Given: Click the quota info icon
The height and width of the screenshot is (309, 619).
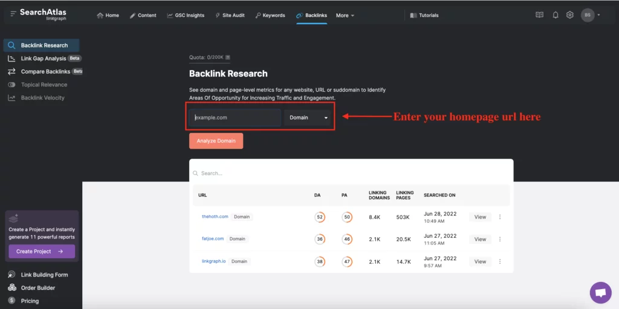Looking at the screenshot, I should tap(228, 57).
